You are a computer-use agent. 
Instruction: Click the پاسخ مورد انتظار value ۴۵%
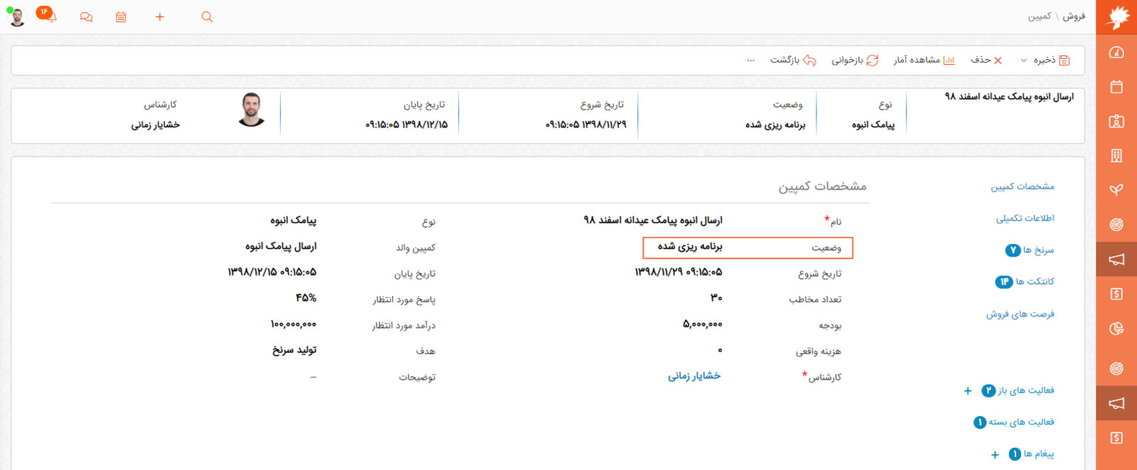tap(306, 298)
